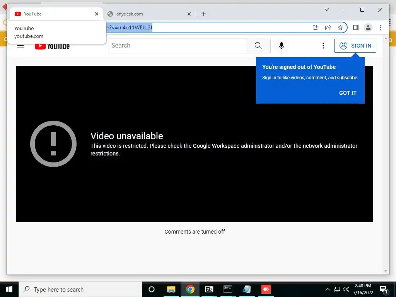Click install app icon in address bar

pos(315,27)
